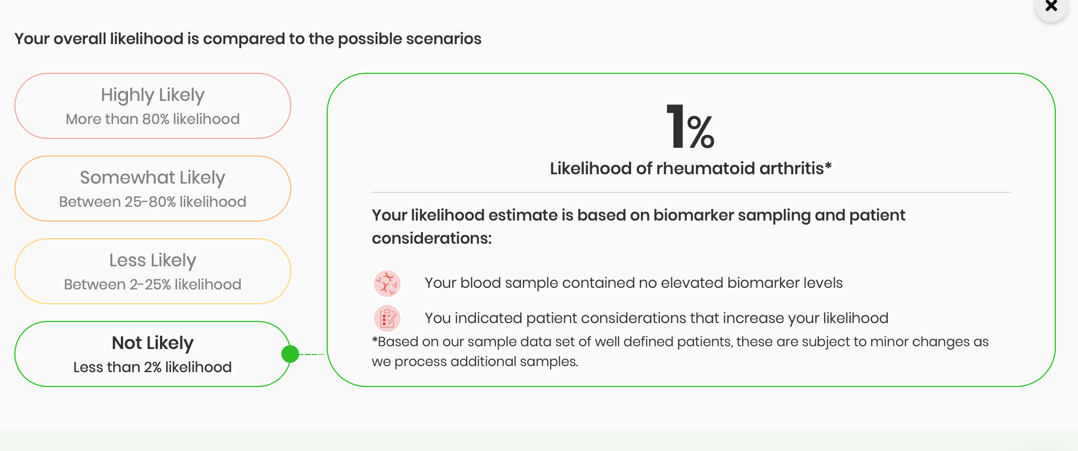Click the blood biomarker sample icon
Screen dimensions: 1078x451
[387, 283]
